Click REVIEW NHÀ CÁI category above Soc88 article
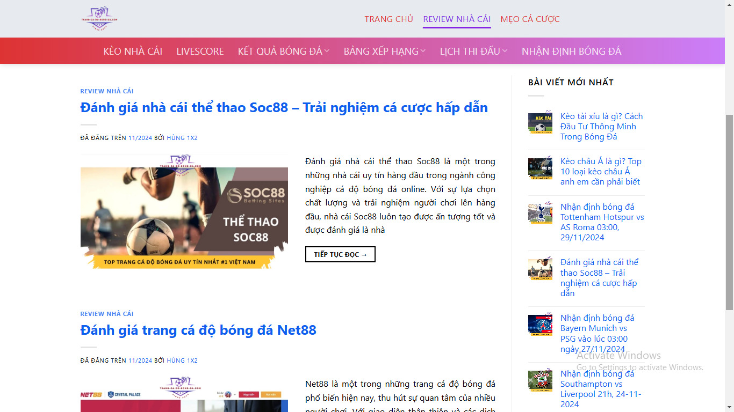This screenshot has height=412, width=734. point(107,91)
